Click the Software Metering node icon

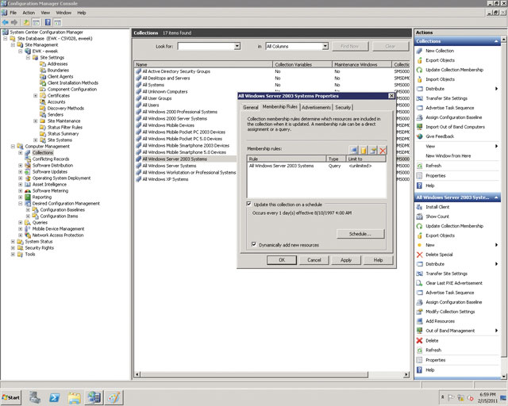coord(28,190)
